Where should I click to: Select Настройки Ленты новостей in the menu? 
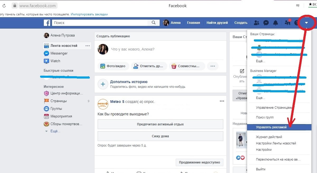point(276,143)
